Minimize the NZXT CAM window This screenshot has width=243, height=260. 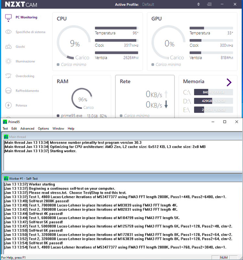coord(222,4)
